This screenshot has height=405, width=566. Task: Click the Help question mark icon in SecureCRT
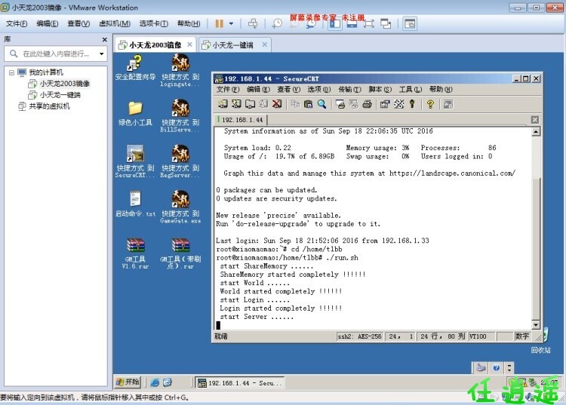(430, 104)
